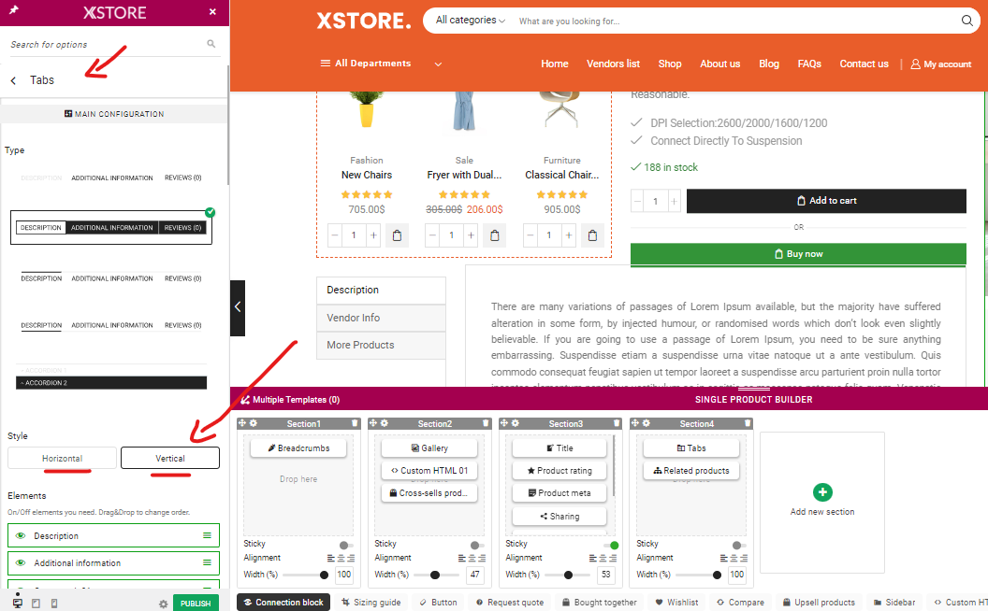Select the Sizing guide element
This screenshot has height=611, width=988.
(x=371, y=603)
